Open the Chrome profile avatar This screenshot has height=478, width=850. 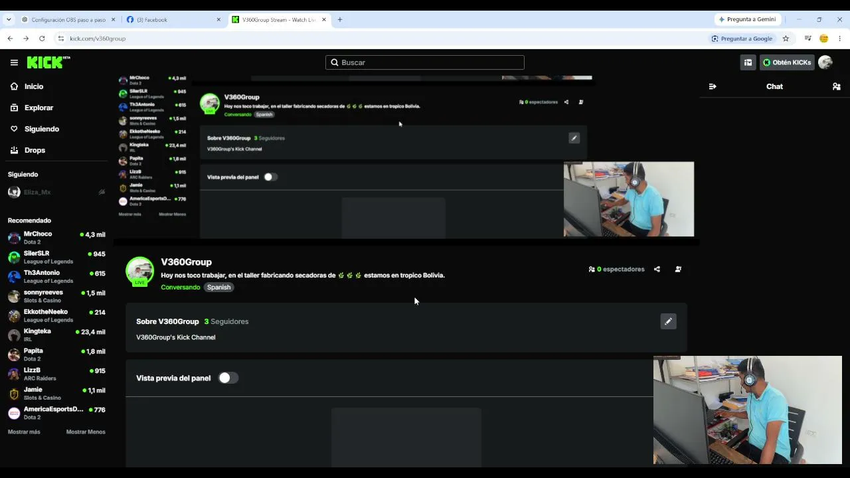click(x=823, y=39)
